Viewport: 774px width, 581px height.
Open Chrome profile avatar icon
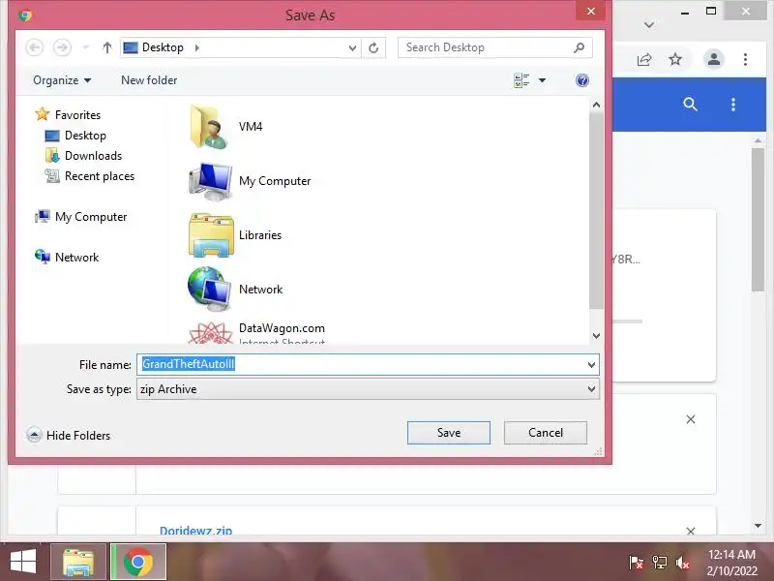click(714, 59)
